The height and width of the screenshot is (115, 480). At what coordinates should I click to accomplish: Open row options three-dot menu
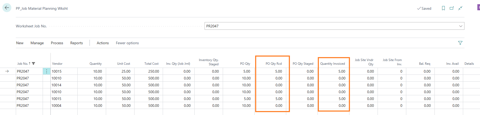(47, 71)
